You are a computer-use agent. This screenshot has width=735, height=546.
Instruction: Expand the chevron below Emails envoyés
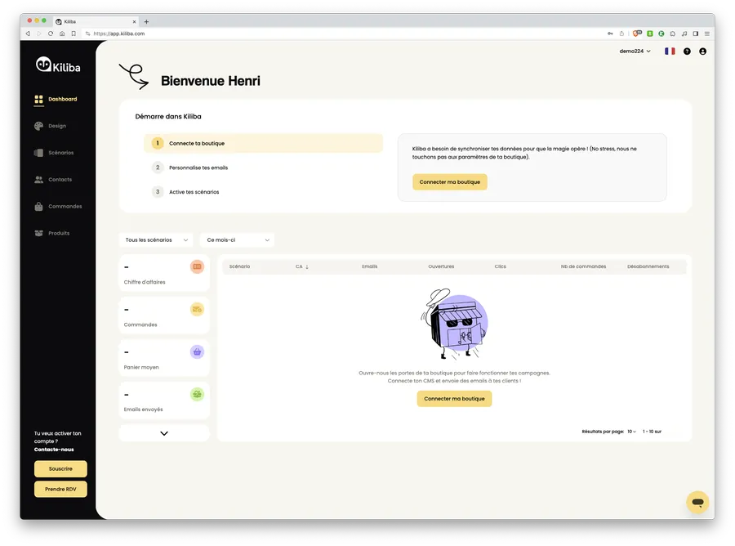click(163, 432)
